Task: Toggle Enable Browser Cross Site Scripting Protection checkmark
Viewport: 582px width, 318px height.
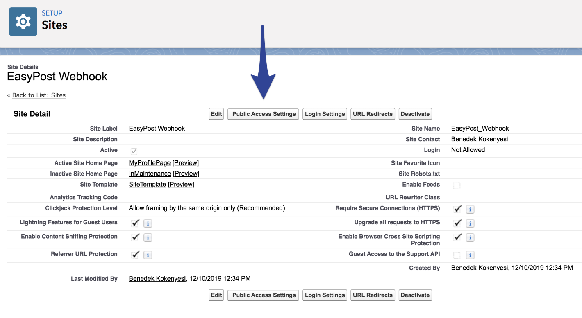Action: [457, 237]
